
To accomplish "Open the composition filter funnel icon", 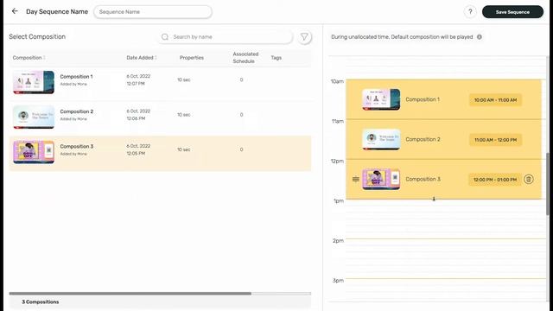I will 304,36.
